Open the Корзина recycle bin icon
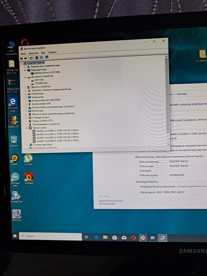Image resolution: width=207 pixels, height=276 pixels. click(14, 141)
